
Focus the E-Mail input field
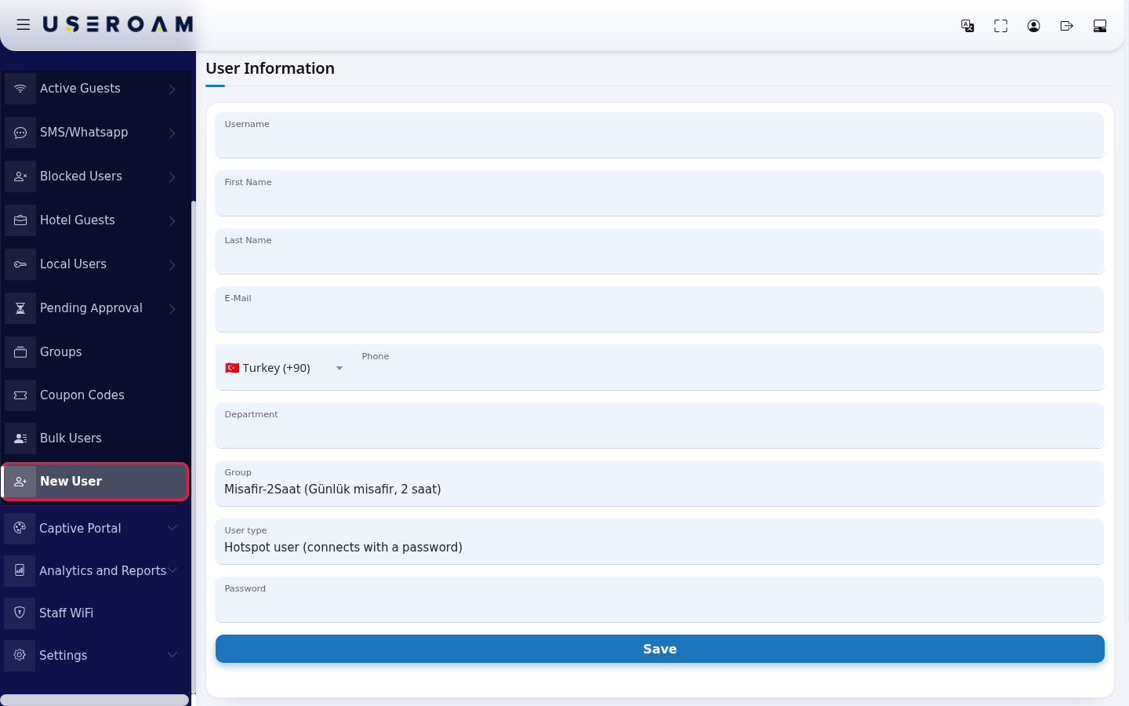click(x=659, y=309)
